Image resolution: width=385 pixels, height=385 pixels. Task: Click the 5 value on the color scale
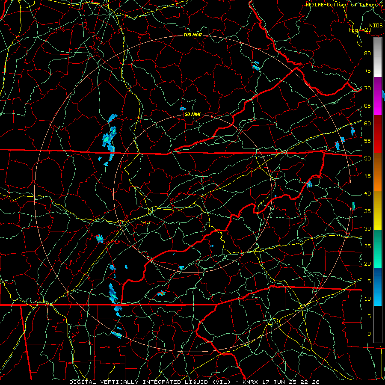pyautogui.click(x=369, y=317)
